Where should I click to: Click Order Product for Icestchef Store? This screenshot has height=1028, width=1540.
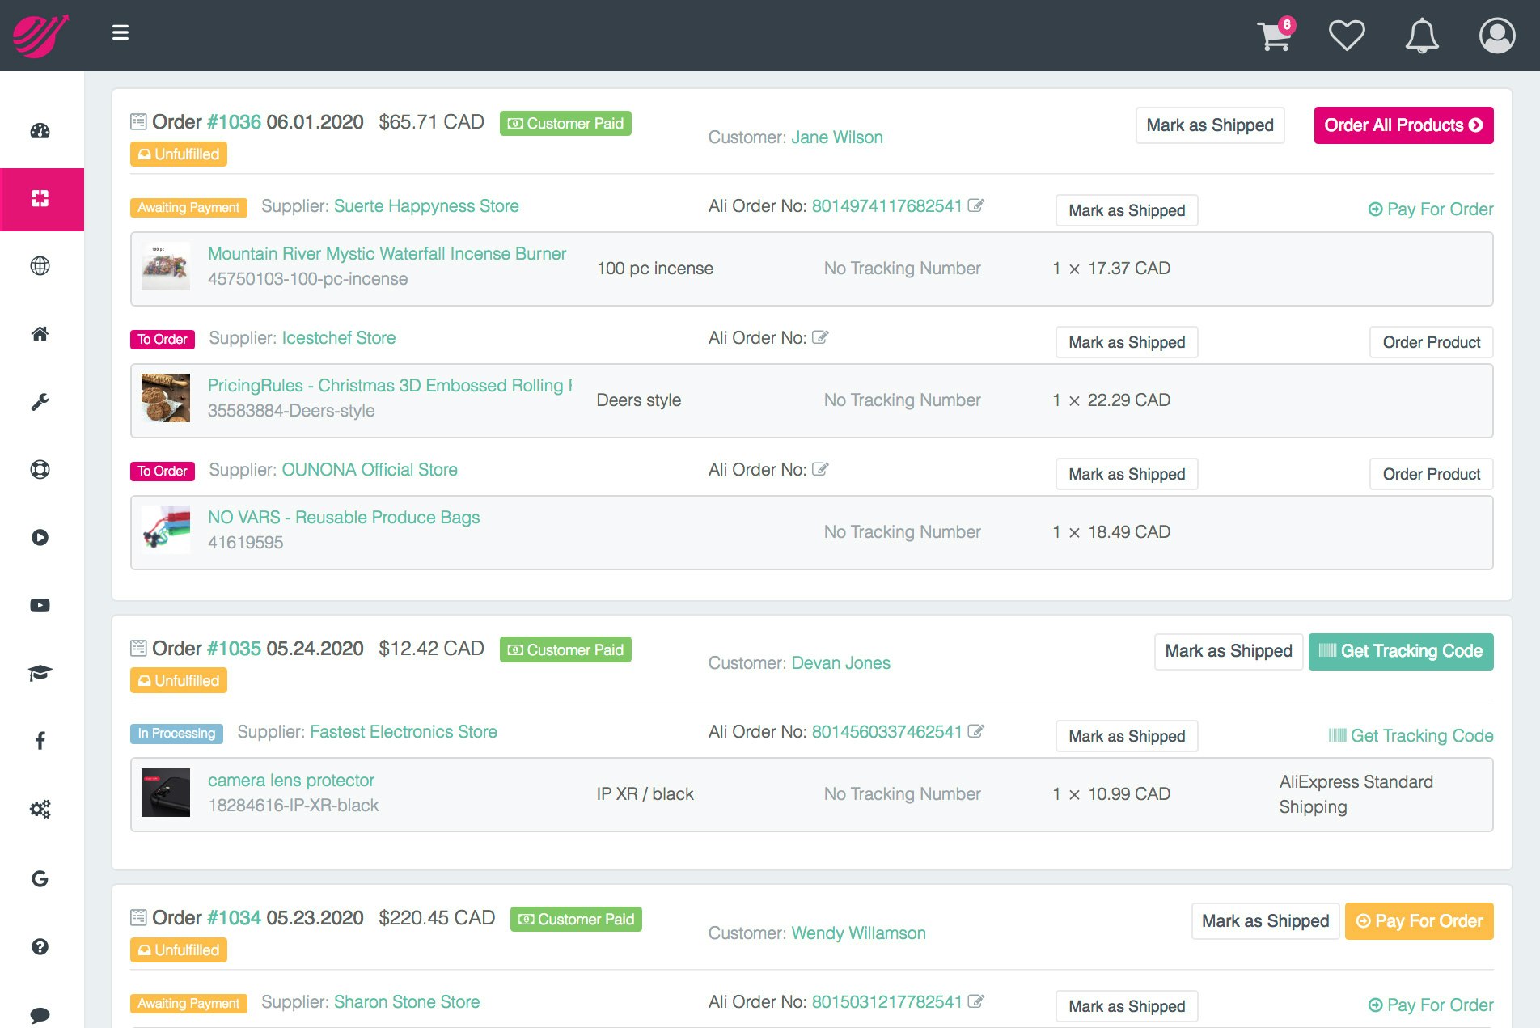point(1432,342)
